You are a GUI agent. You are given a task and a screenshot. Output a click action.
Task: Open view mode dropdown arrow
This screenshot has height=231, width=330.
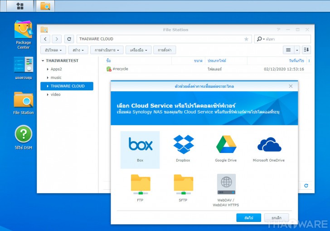tap(297, 50)
